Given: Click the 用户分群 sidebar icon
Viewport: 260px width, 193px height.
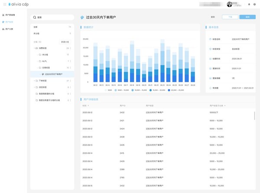Looking at the screenshot, I should click(x=3, y=29).
